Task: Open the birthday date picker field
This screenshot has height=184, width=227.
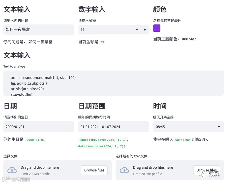Action: 39,127
